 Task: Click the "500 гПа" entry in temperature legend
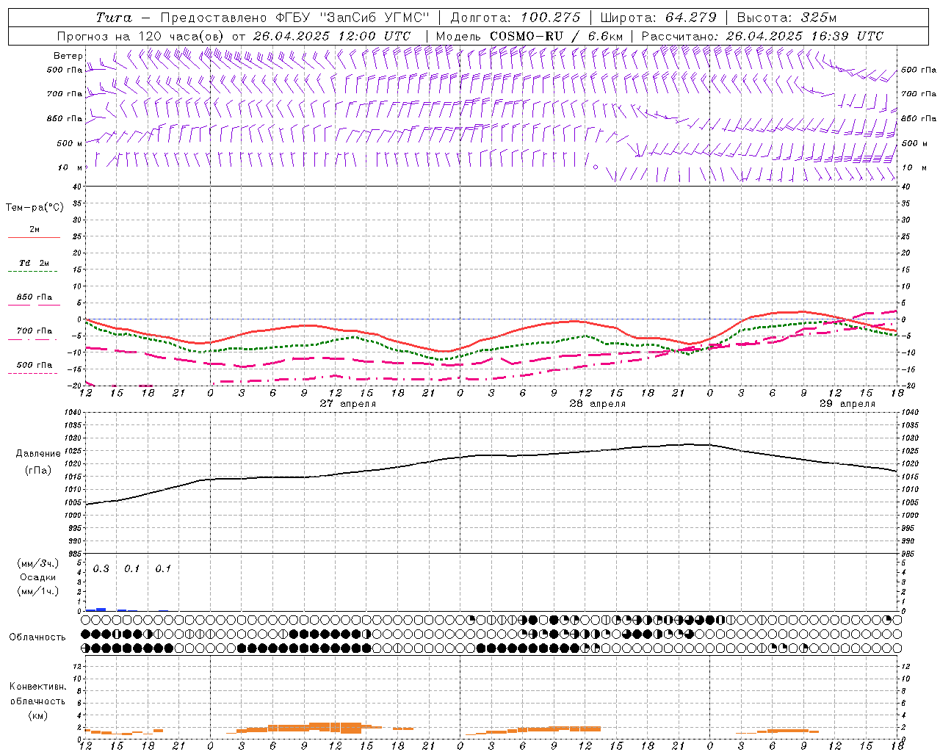(35, 365)
